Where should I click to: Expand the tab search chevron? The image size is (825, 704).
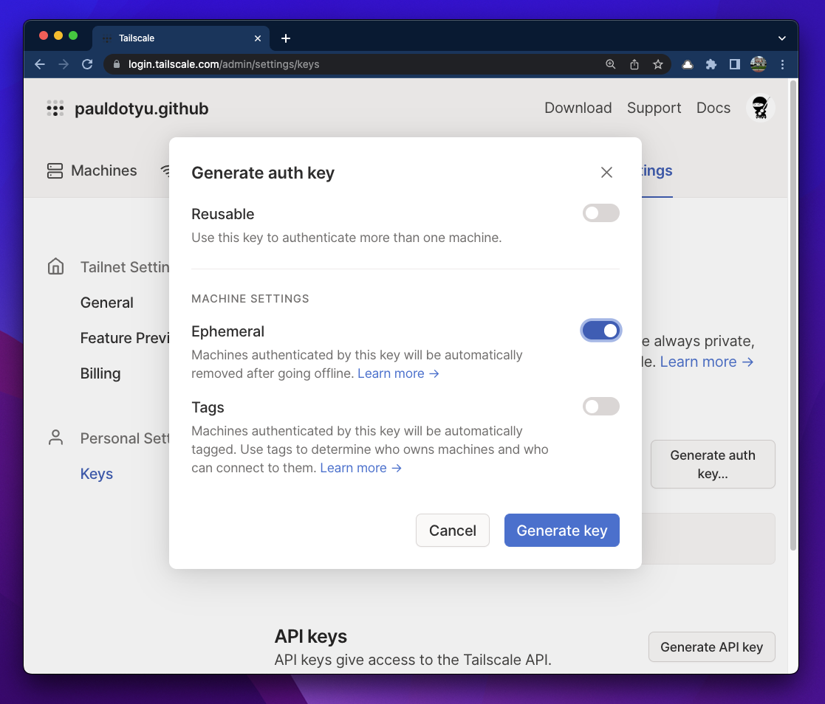point(782,38)
